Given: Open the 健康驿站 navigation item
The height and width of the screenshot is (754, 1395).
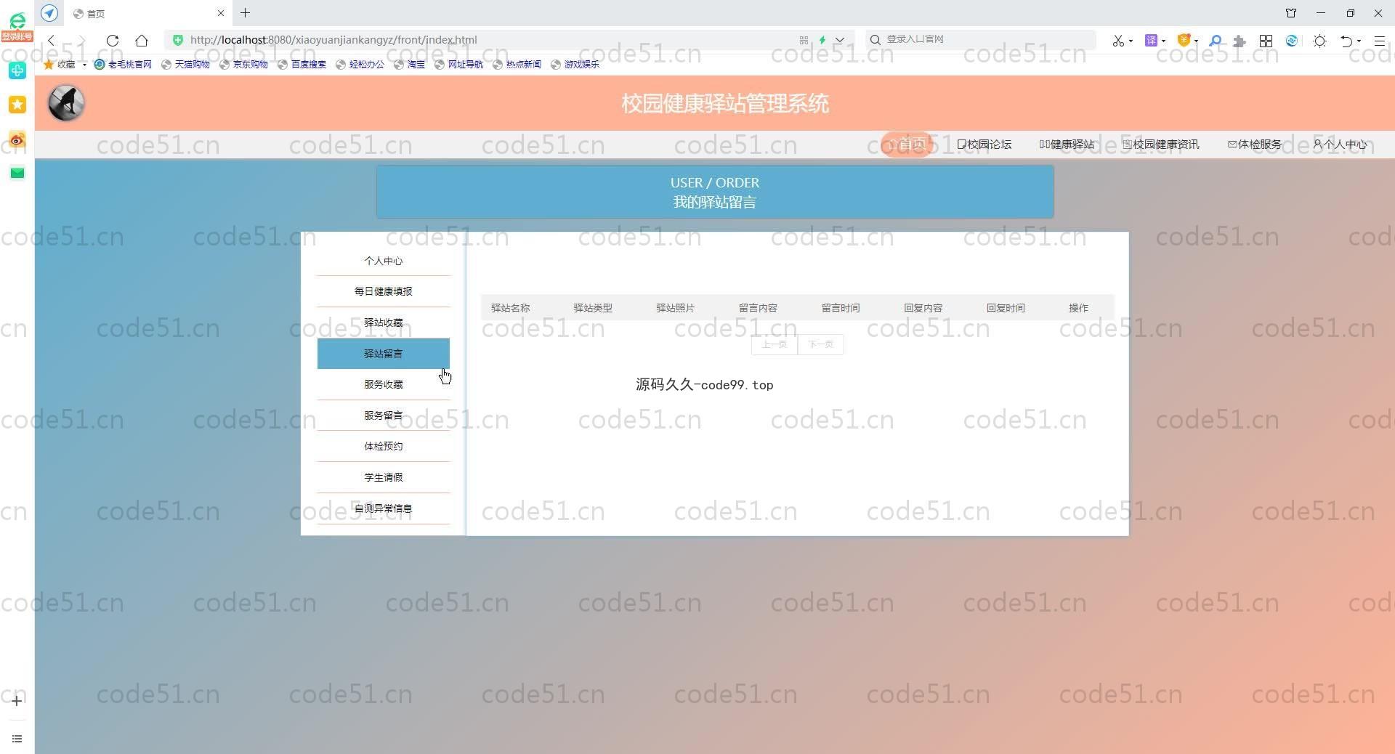Looking at the screenshot, I should pos(1067,145).
